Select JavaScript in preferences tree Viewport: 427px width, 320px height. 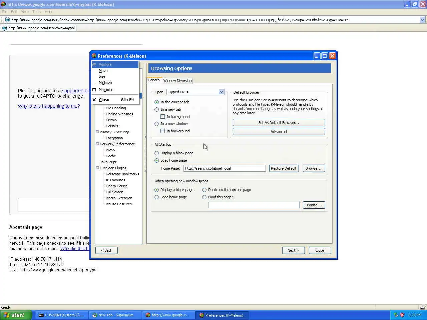[108, 162]
